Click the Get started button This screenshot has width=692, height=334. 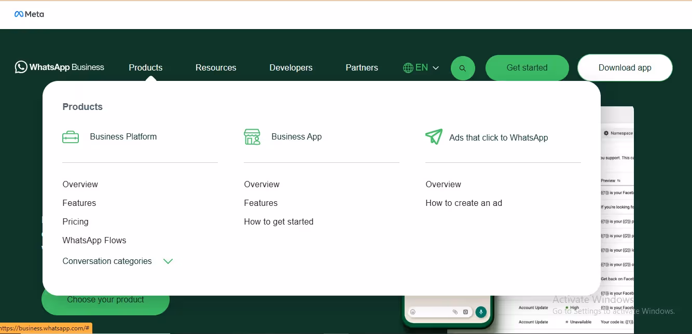click(527, 68)
